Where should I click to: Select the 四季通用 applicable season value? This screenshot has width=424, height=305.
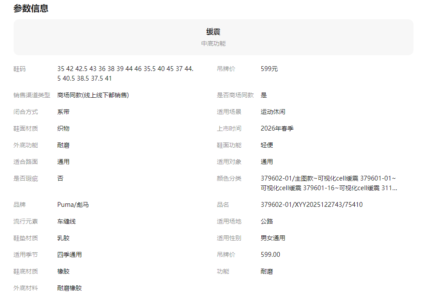point(69,255)
